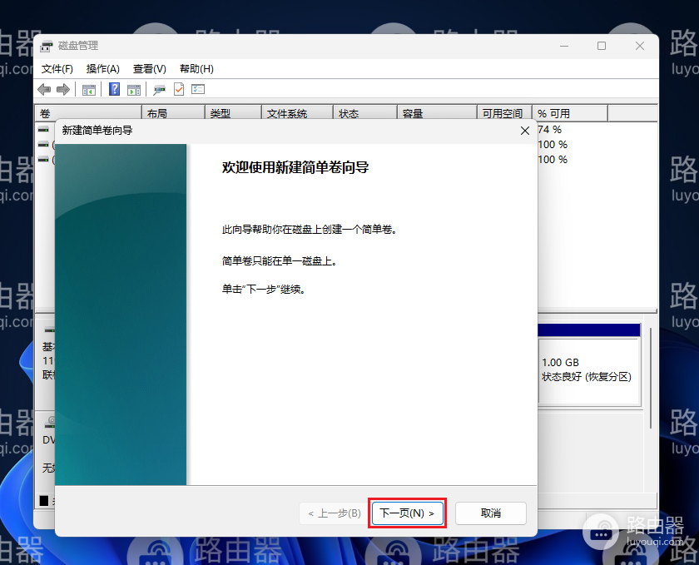
Task: Toggle the show/hide console tree toolbar icon
Action: (89, 90)
